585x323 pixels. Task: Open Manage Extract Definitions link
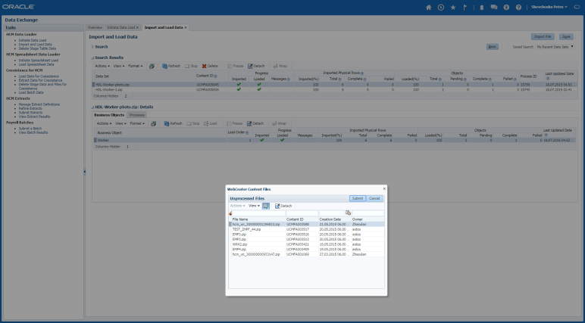click(x=39, y=104)
